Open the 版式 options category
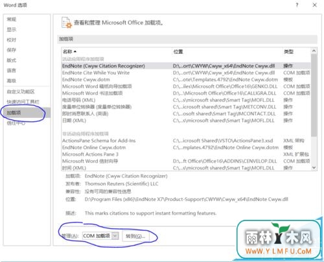Screen dimensions: 324x262 [27, 60]
